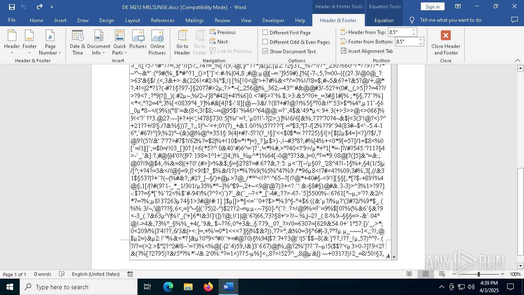Open the Design tab
524x295 pixels.
[106, 20]
